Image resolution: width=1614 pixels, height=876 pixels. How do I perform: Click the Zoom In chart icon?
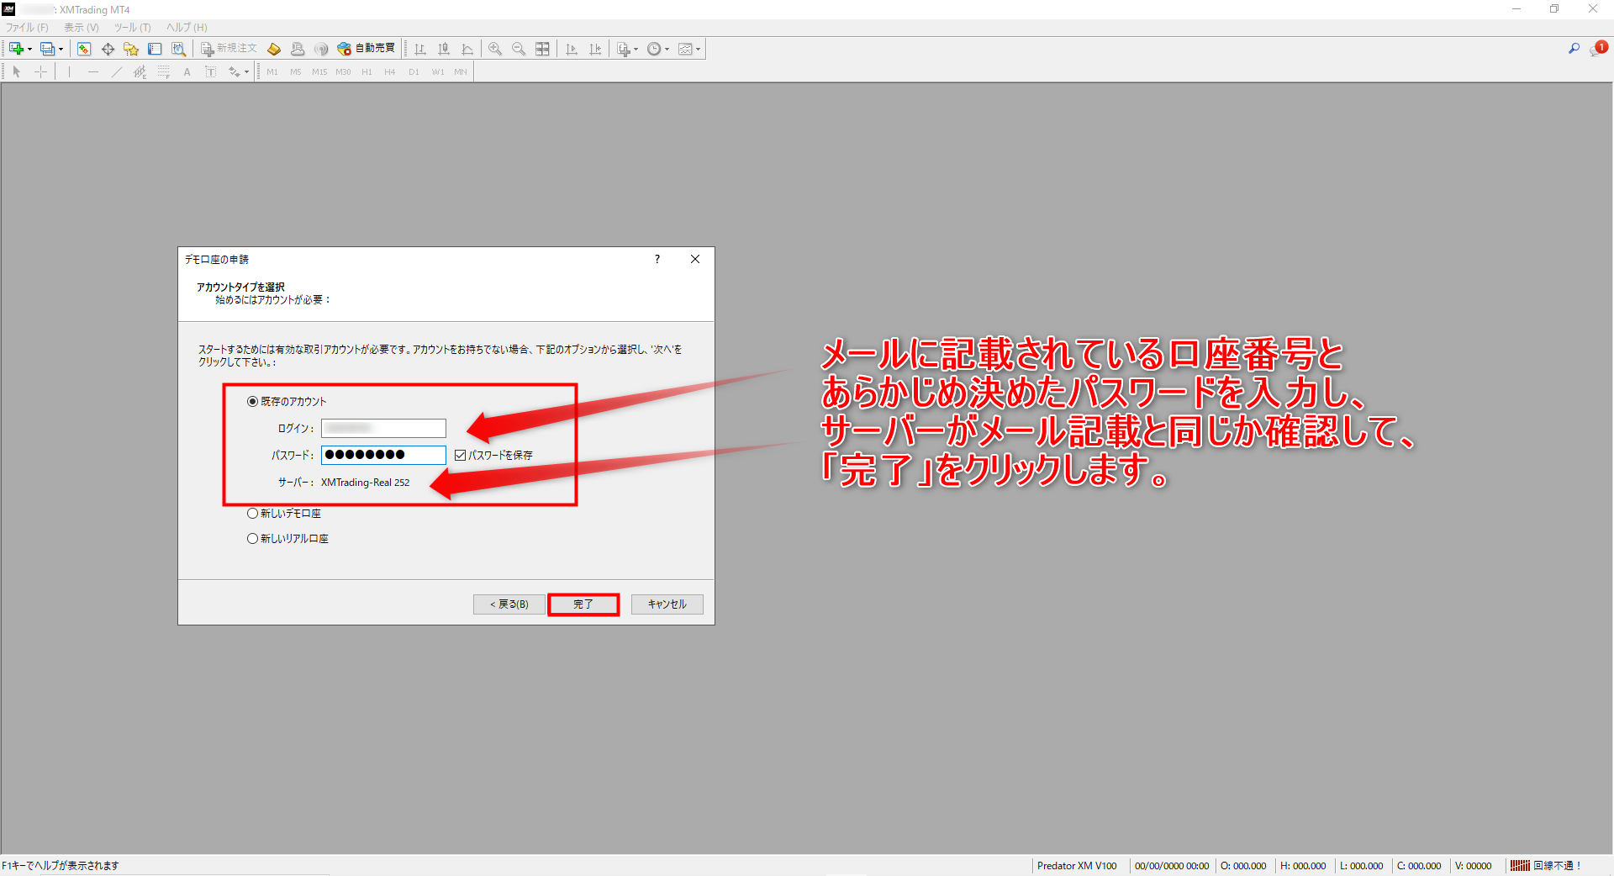[x=495, y=49]
